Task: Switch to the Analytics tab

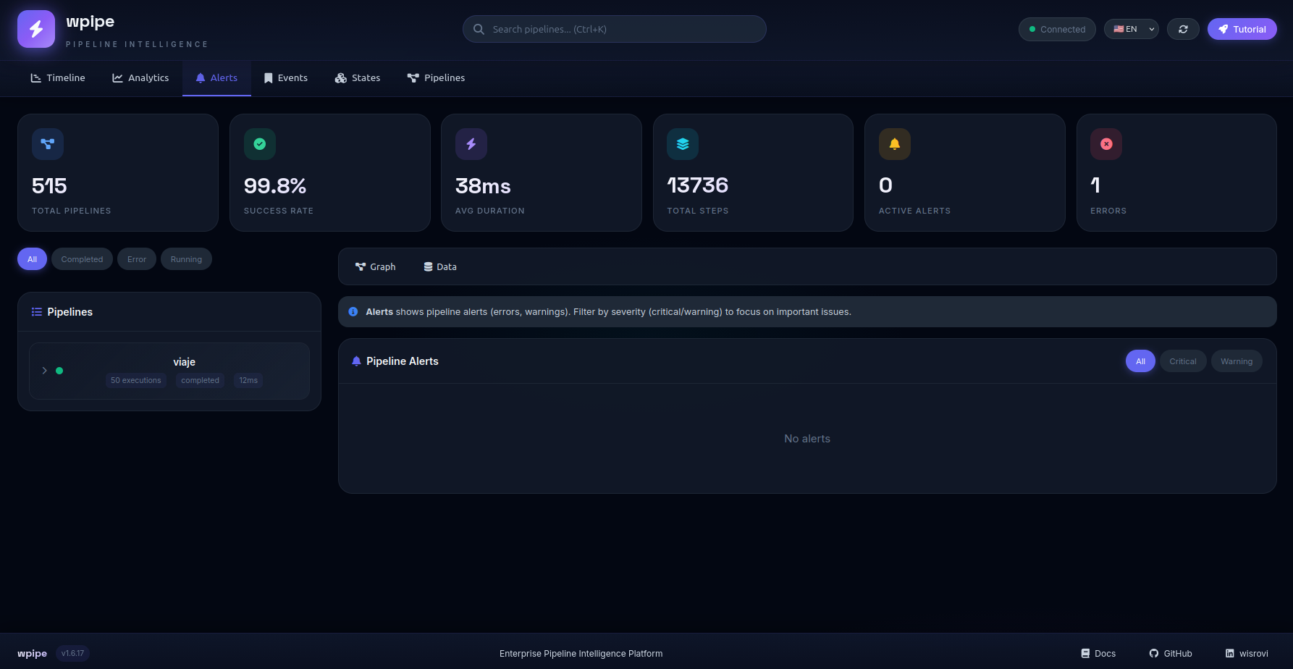Action: [x=140, y=78]
